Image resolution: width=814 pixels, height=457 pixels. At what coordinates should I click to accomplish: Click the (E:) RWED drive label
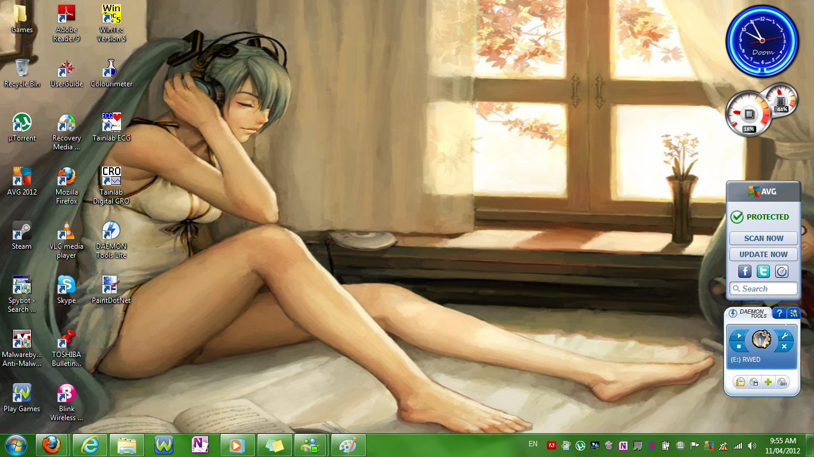(x=745, y=359)
